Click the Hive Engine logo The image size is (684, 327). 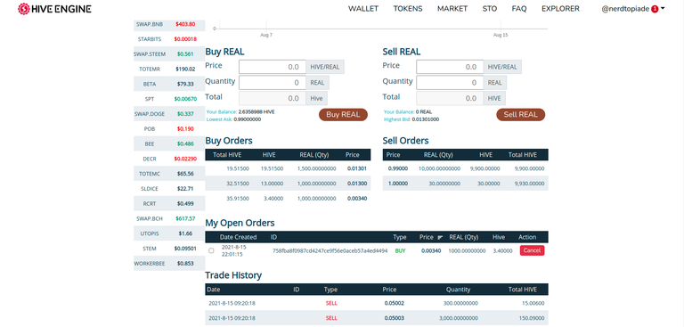coord(54,9)
